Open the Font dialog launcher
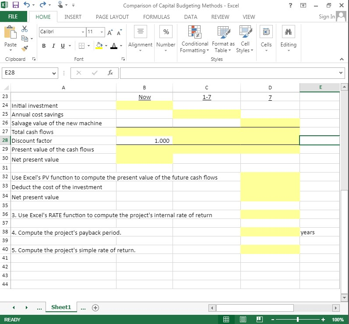 [123, 59]
